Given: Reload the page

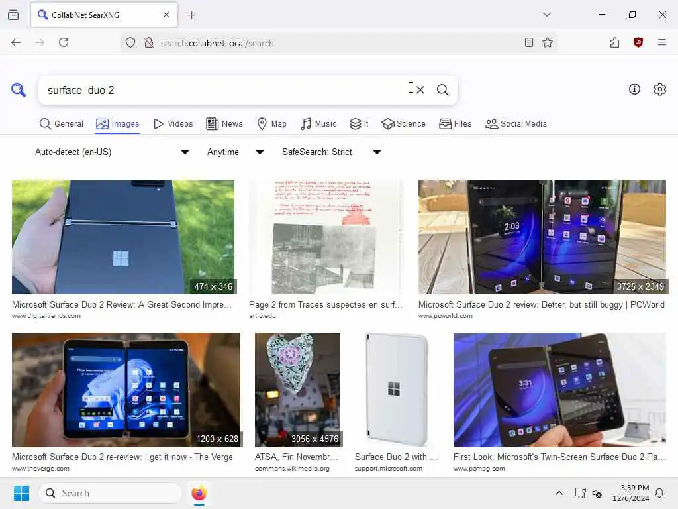Looking at the screenshot, I should [x=64, y=42].
